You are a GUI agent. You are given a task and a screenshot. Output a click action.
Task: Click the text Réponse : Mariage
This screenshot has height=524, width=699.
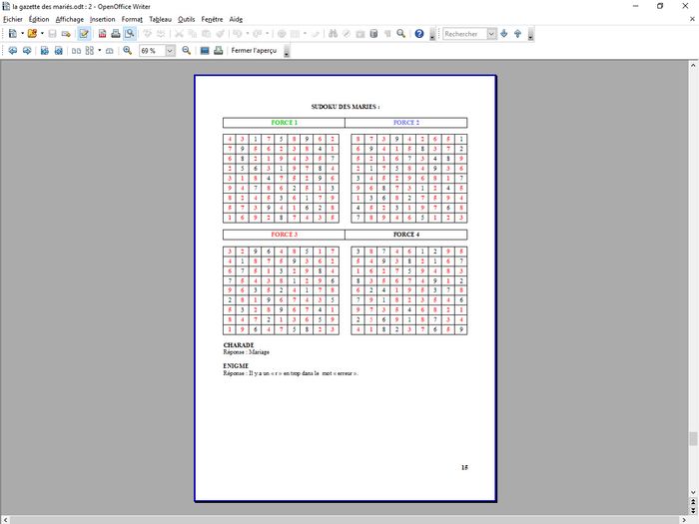pos(246,352)
